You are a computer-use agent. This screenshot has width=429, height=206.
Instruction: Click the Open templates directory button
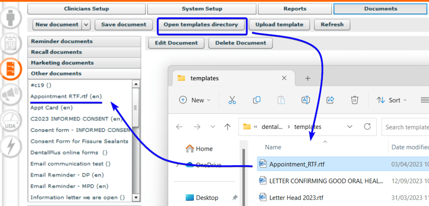point(201,25)
